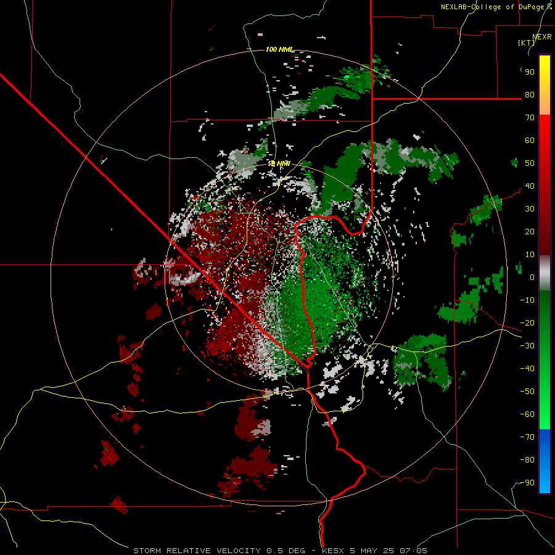The height and width of the screenshot is (555, 555).
Task: Click the -80 scale label
Action: [x=527, y=460]
